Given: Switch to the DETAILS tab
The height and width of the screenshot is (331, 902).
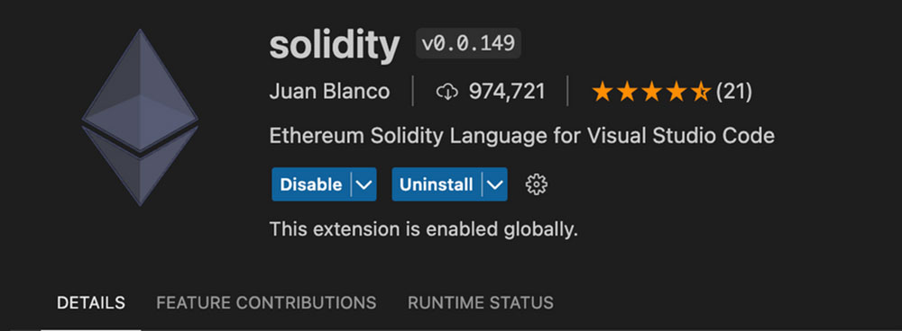Looking at the screenshot, I should coord(91,303).
